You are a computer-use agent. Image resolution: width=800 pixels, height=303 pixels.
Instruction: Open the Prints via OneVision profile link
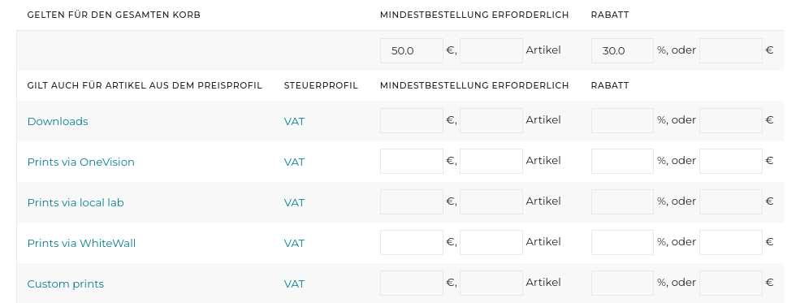click(80, 162)
